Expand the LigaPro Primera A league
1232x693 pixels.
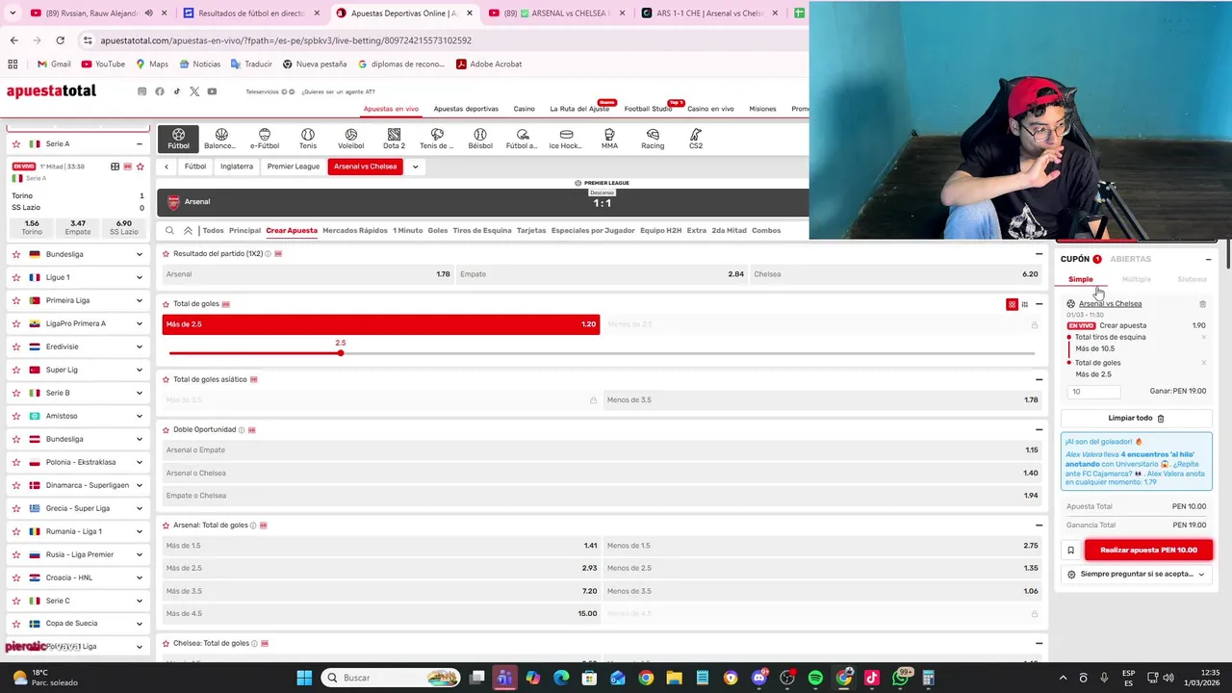click(140, 323)
